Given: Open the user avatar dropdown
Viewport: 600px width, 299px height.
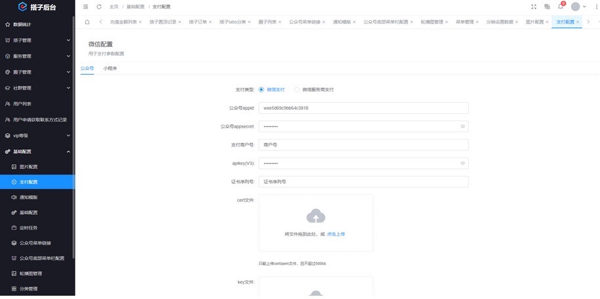Looking at the screenshot, I should click(x=579, y=7).
